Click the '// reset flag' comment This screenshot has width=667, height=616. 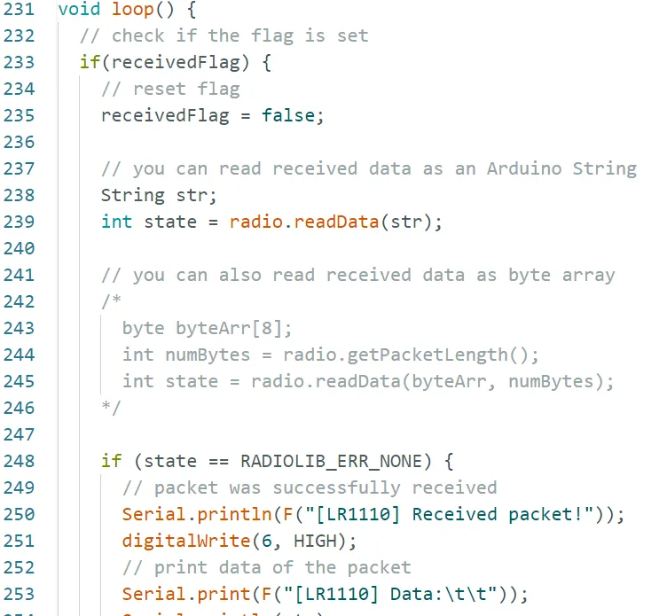(x=170, y=90)
